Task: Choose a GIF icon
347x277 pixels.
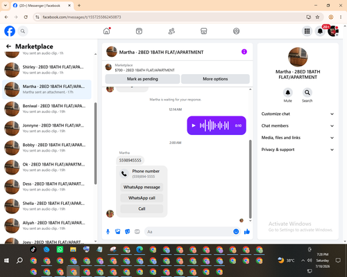Action: [137, 231]
